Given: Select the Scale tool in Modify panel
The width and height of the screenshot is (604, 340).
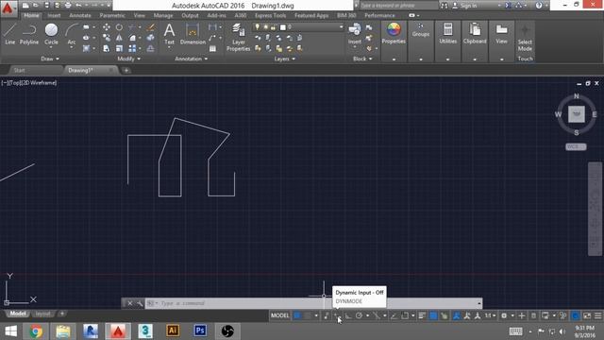Looking at the screenshot, I should pos(120,48).
